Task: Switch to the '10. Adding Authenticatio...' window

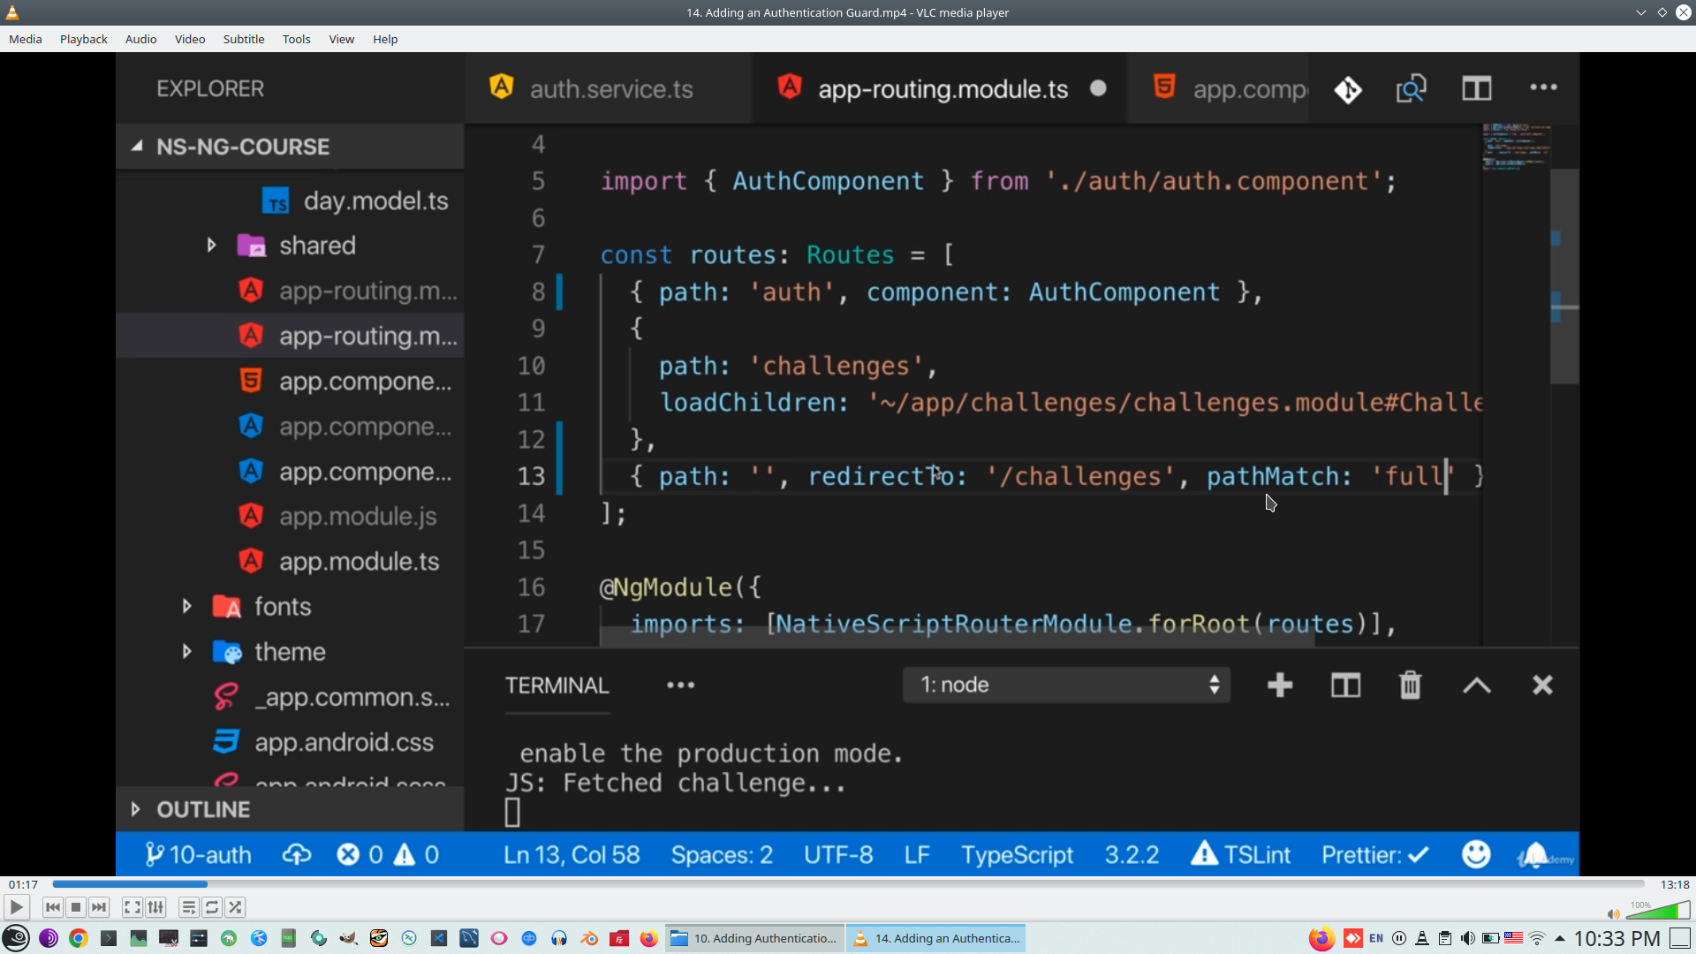Action: pos(755,938)
